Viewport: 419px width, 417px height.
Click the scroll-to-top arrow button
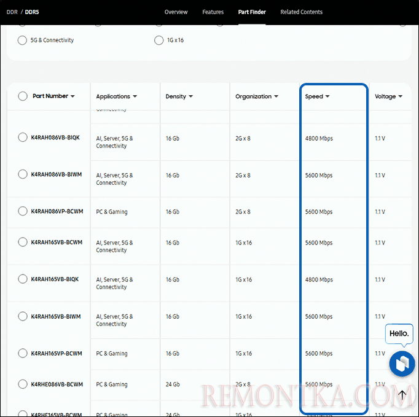pos(402,395)
